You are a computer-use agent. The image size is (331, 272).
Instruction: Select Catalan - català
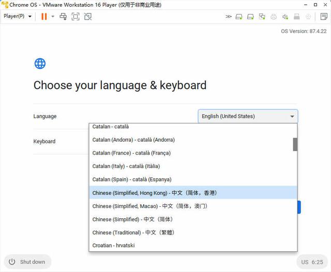click(193, 127)
